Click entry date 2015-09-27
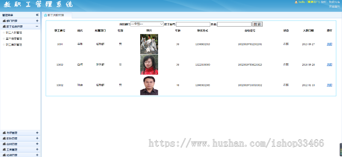Screen dimensions: 342x157 click(x=308, y=44)
